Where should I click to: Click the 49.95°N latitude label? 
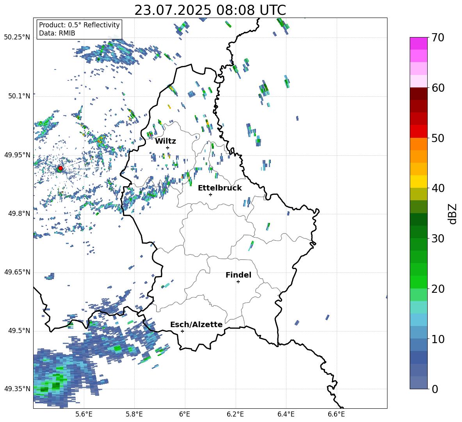pos(17,155)
